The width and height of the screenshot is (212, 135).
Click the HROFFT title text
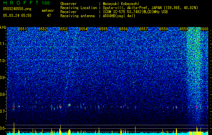(21, 3)
